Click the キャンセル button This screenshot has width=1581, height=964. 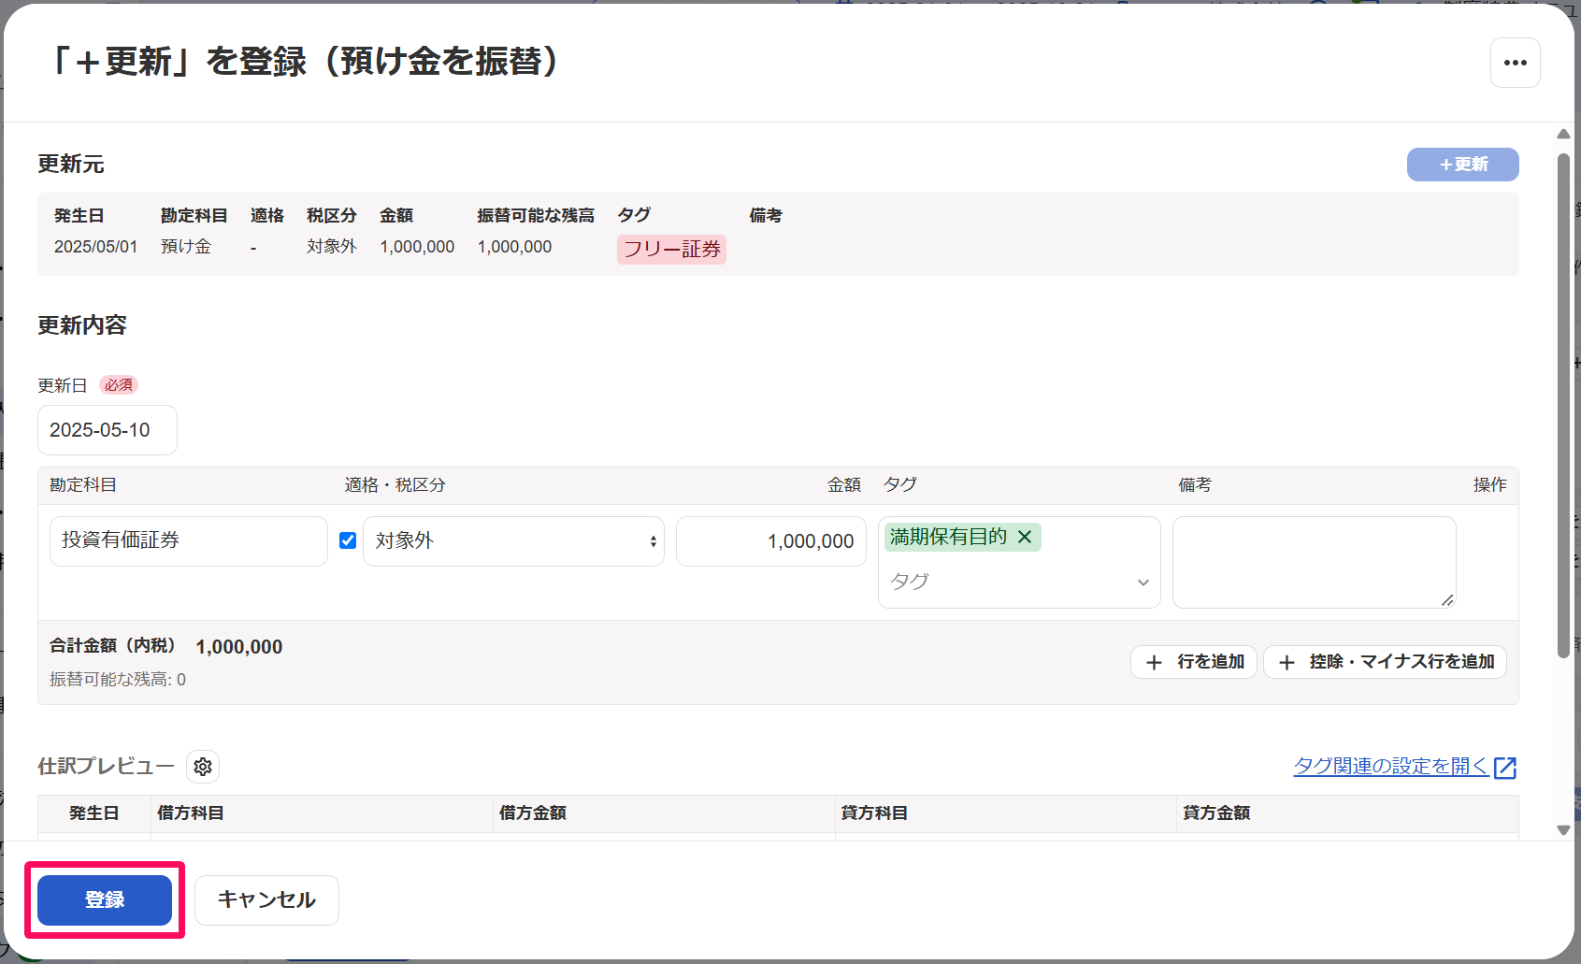[x=266, y=899]
